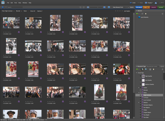Click the Apply button for keyword tags
This screenshot has width=165, height=121.
(x=162, y=66)
